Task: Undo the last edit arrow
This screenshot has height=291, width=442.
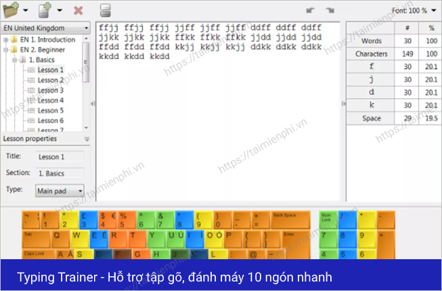Action: point(311,11)
